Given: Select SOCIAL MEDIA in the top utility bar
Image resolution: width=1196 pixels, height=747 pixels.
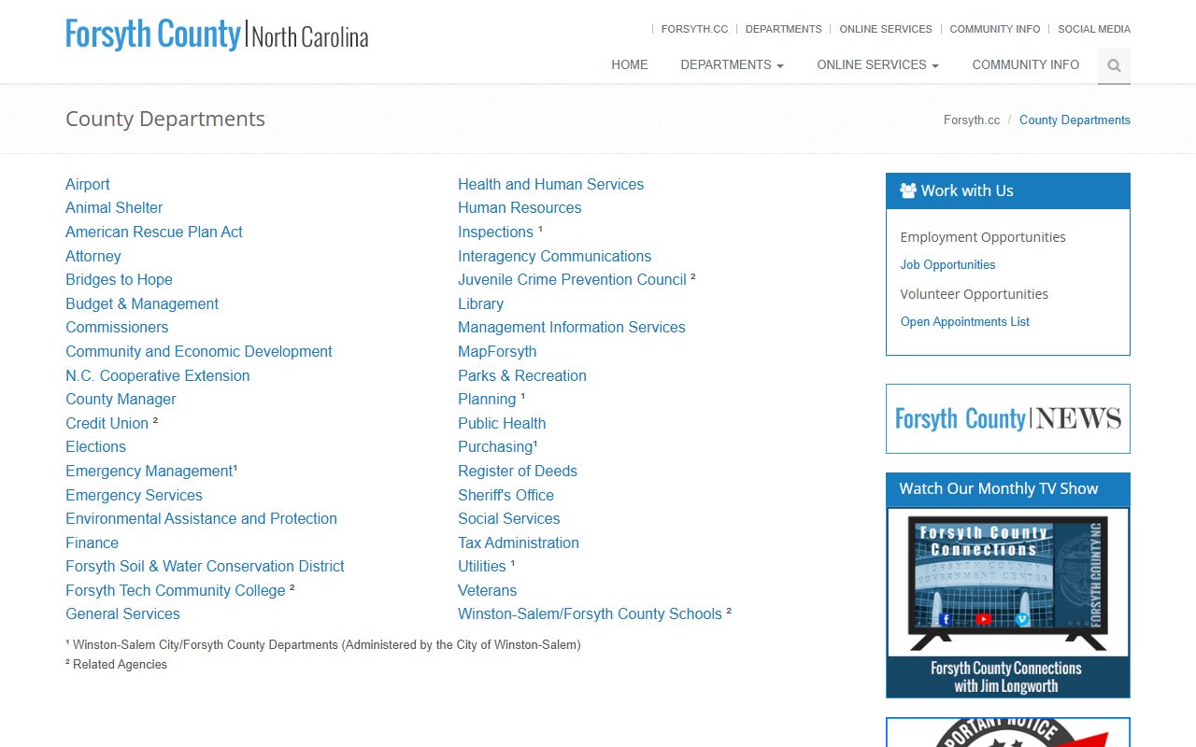Looking at the screenshot, I should click(x=1094, y=29).
